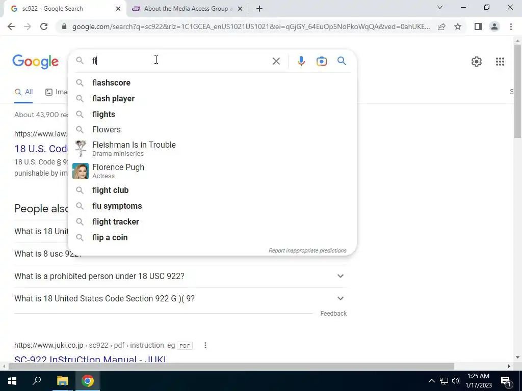Viewport: 522px width, 391px height.
Task: Submit query with blue magnifier search icon
Action: (x=342, y=61)
